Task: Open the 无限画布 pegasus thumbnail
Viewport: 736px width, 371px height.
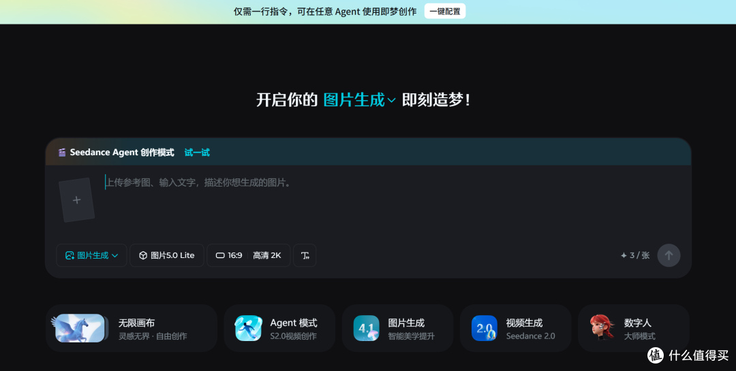Action: click(80, 328)
